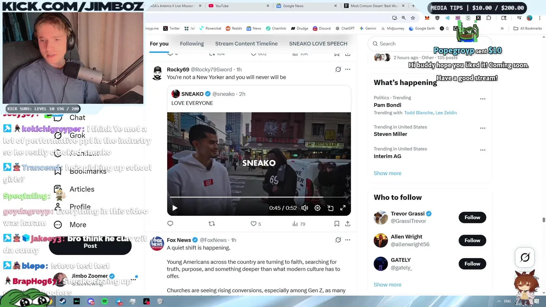Open video settings gear in player
The width and height of the screenshot is (546, 307).
tap(317, 208)
